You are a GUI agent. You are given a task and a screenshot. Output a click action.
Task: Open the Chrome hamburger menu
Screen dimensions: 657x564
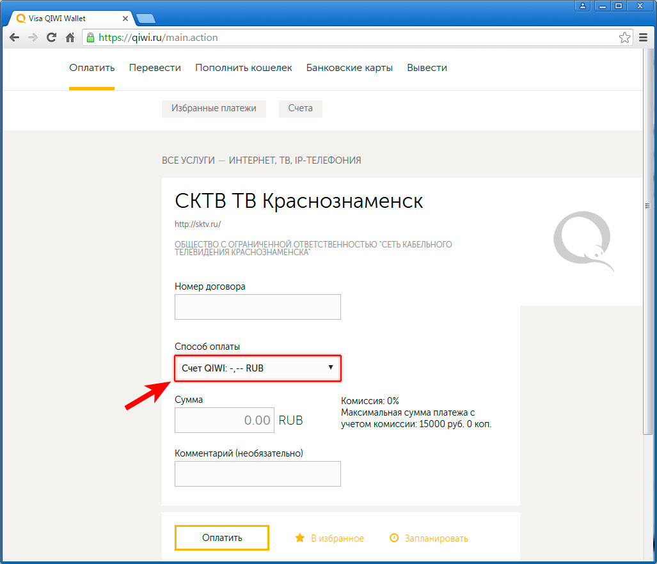pyautogui.click(x=643, y=38)
